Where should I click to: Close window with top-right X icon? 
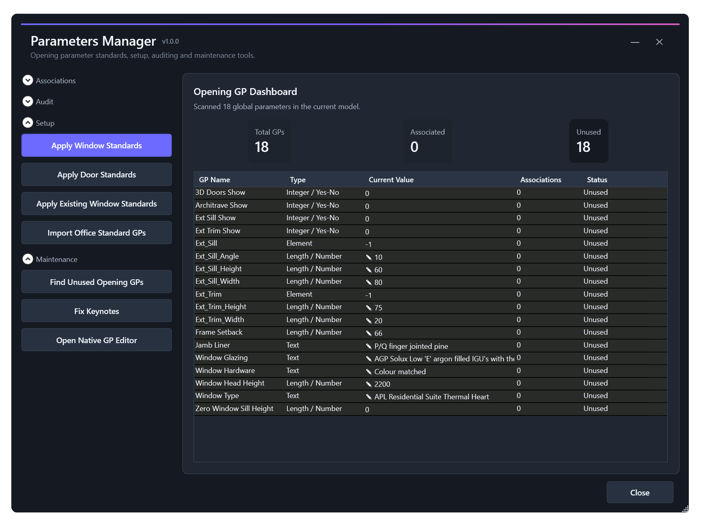click(x=659, y=42)
